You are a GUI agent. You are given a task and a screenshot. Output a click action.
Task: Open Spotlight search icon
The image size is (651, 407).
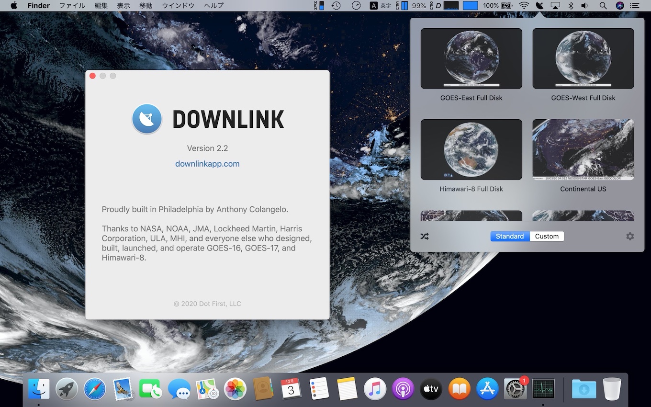point(603,6)
